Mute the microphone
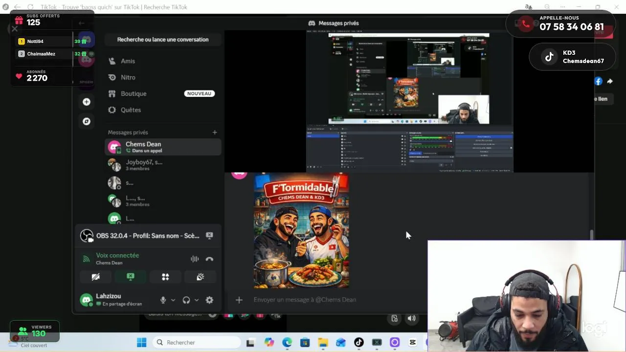The width and height of the screenshot is (626, 352). coord(163,300)
